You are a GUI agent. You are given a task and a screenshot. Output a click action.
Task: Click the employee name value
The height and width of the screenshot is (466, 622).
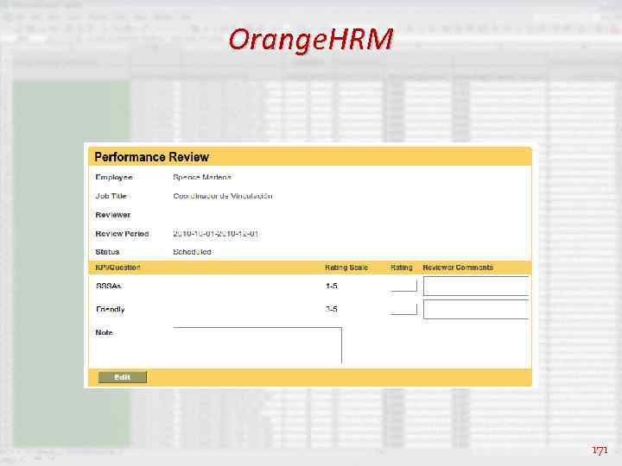[202, 178]
